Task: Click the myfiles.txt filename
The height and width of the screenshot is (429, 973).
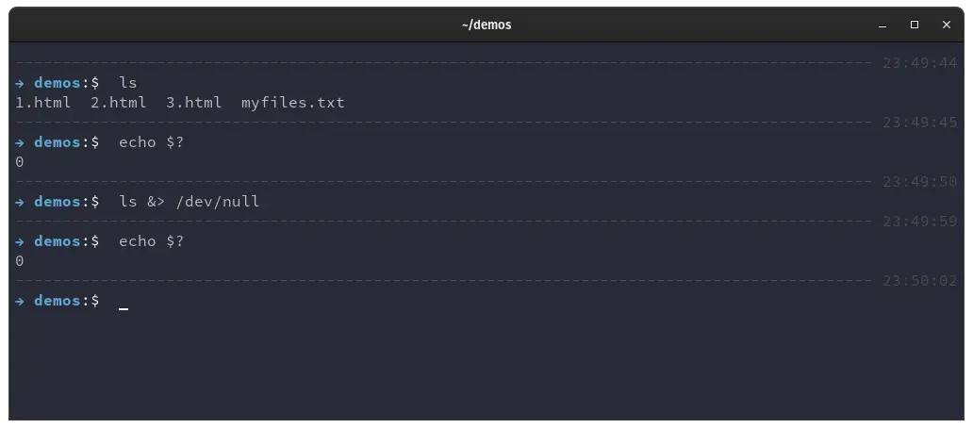Action: pos(293,103)
